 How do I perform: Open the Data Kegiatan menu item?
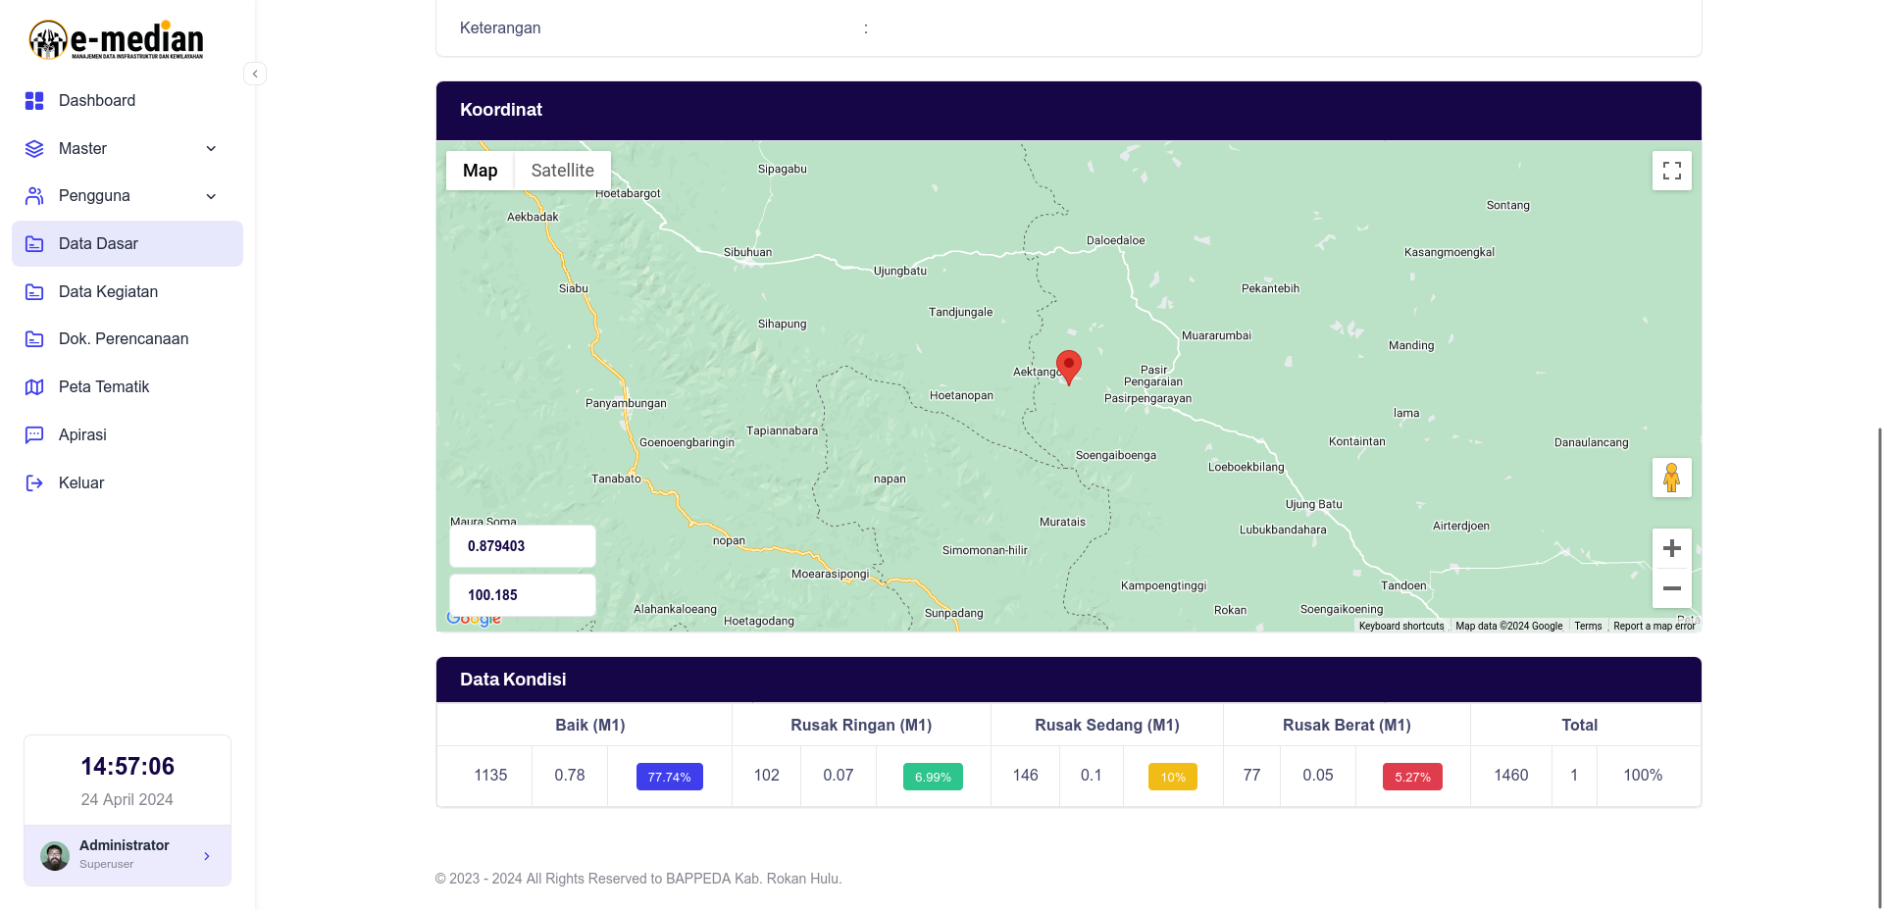pyautogui.click(x=127, y=292)
